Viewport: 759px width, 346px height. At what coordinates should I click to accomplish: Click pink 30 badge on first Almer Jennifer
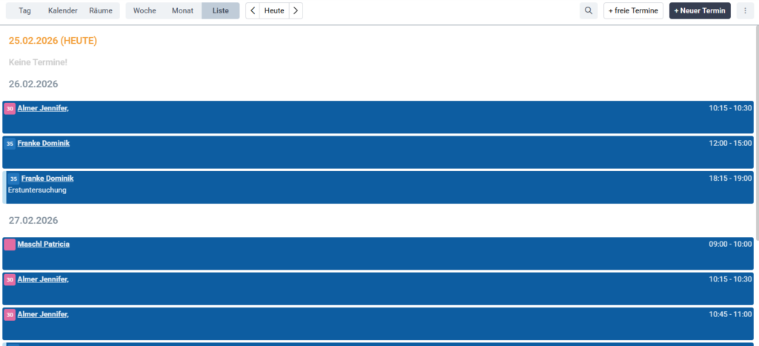10,109
